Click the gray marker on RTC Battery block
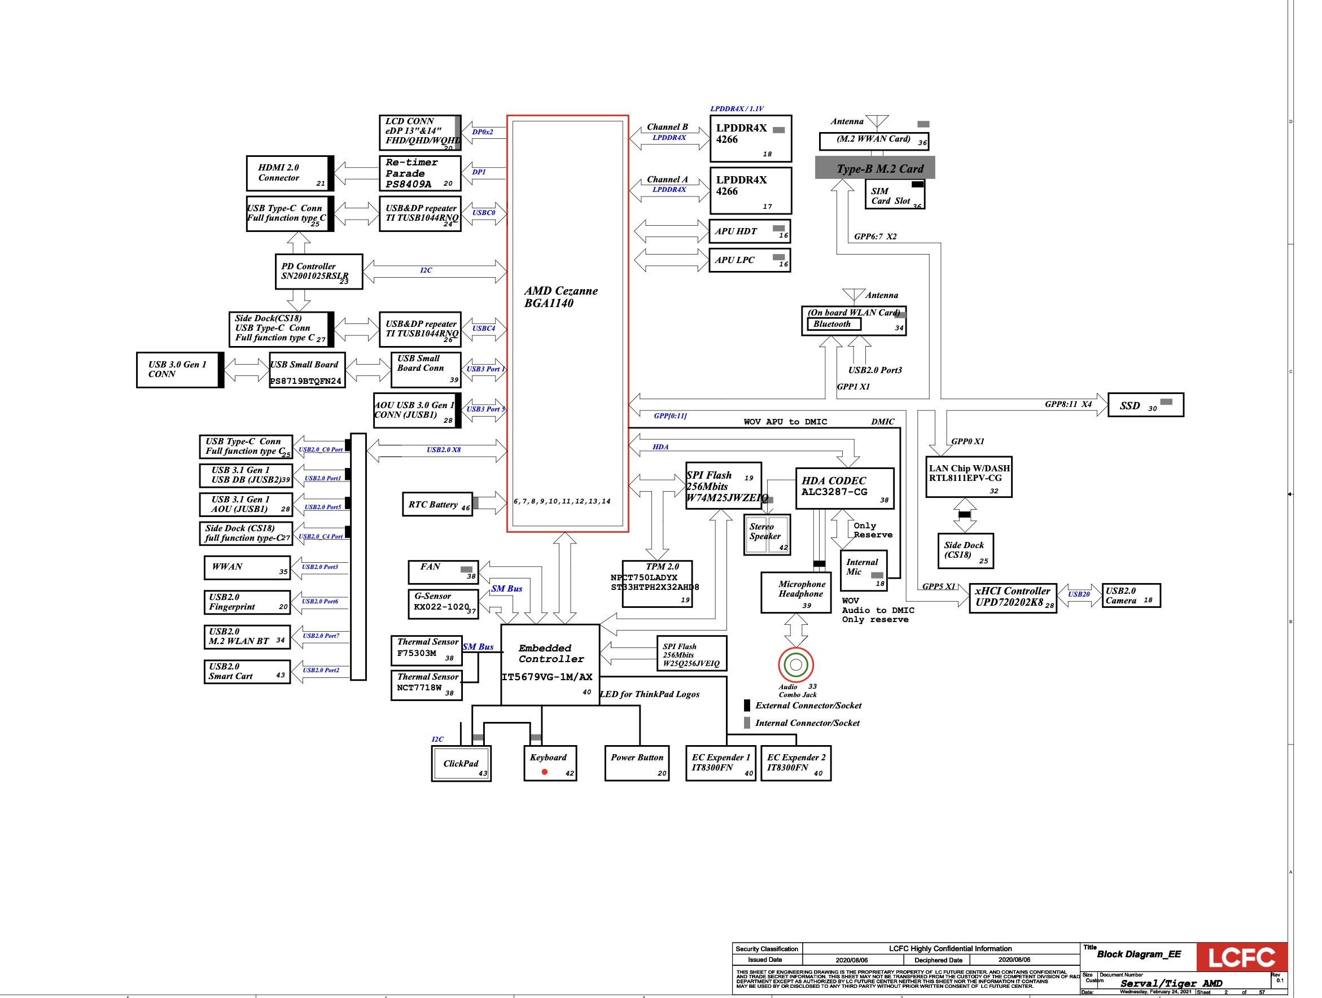 (475, 502)
